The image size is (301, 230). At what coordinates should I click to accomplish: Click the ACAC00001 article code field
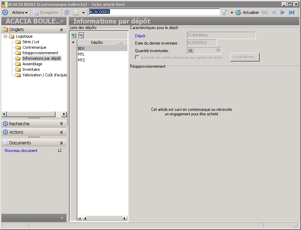(154, 12)
